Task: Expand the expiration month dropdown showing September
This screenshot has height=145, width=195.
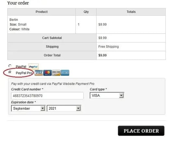Action: [28, 108]
